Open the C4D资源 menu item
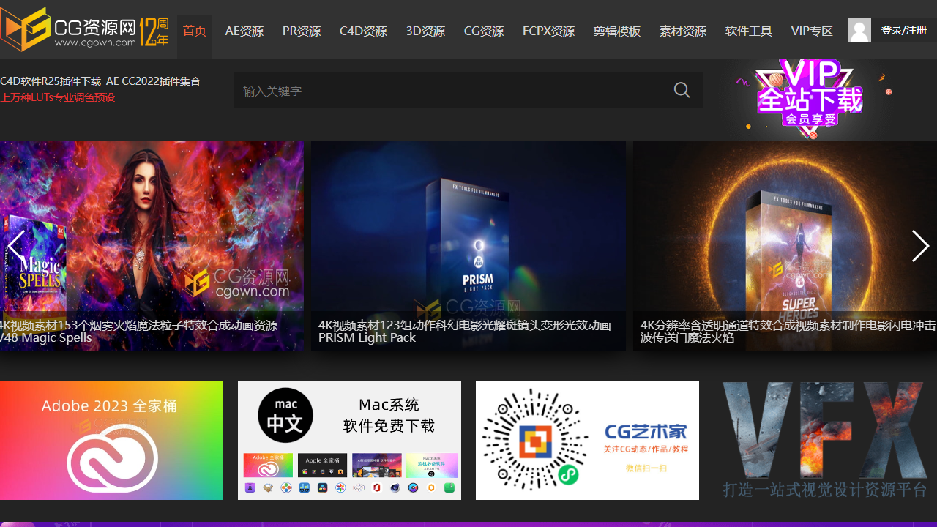The image size is (937, 527). tap(363, 31)
